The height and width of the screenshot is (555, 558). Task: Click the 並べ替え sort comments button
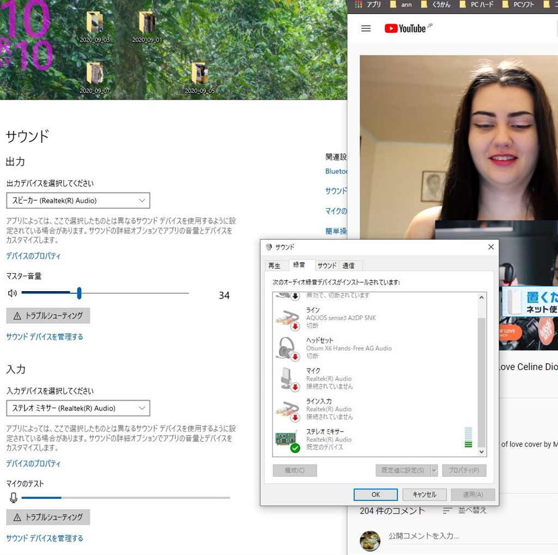tap(465, 510)
